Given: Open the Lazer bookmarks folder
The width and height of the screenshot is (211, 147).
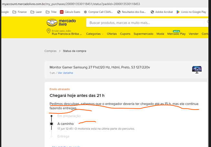Looking at the screenshot, I should pos(36,12).
